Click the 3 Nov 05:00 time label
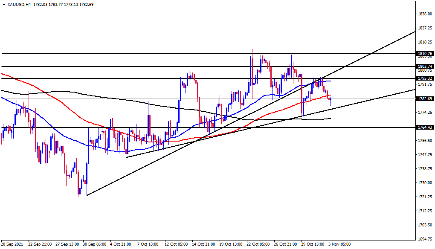 coord(339,244)
